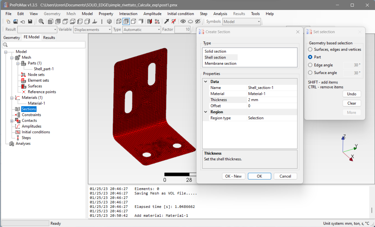Image resolution: width=375 pixels, height=227 pixels.
Task: Select Membrane section in Type list
Action: pyautogui.click(x=220, y=64)
